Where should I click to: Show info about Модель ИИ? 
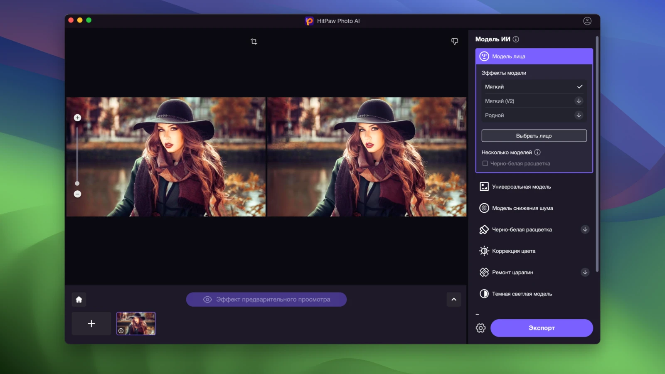516,39
